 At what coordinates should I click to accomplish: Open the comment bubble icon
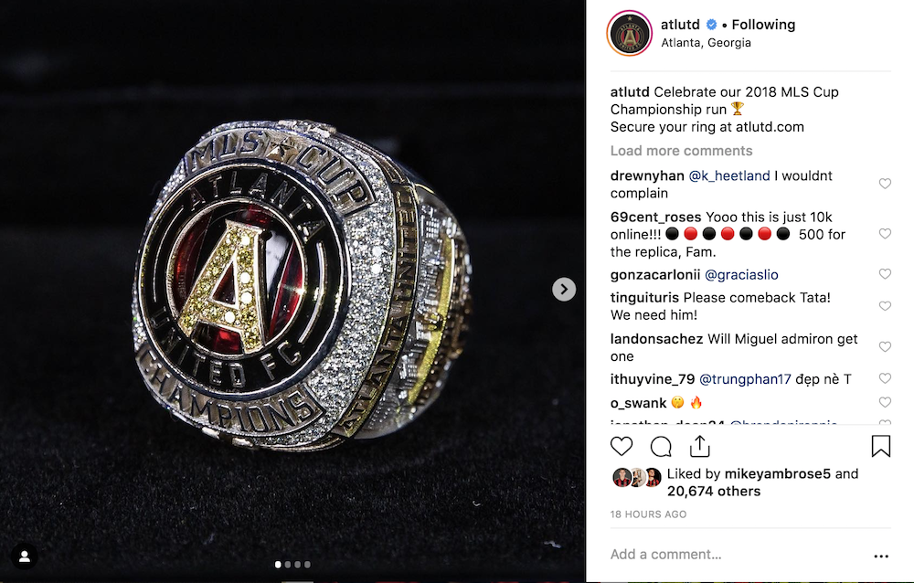click(x=661, y=447)
